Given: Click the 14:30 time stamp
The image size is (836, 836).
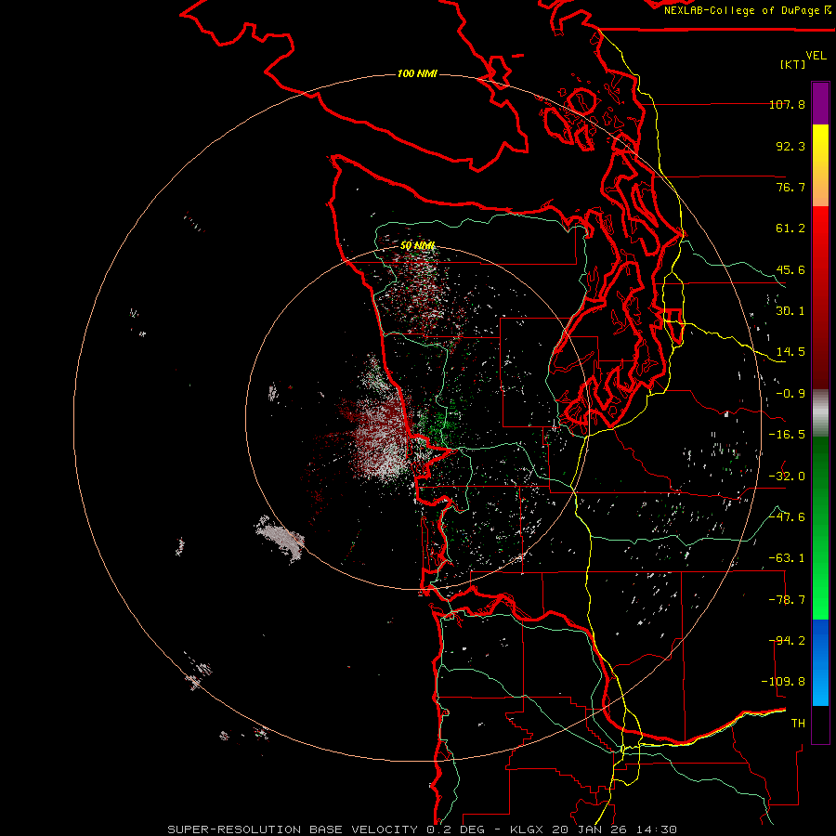Looking at the screenshot, I should [655, 829].
